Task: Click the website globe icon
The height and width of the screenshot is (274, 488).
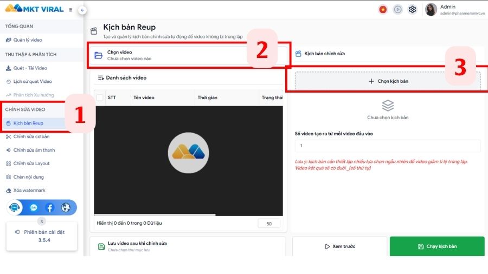Action: click(66, 207)
